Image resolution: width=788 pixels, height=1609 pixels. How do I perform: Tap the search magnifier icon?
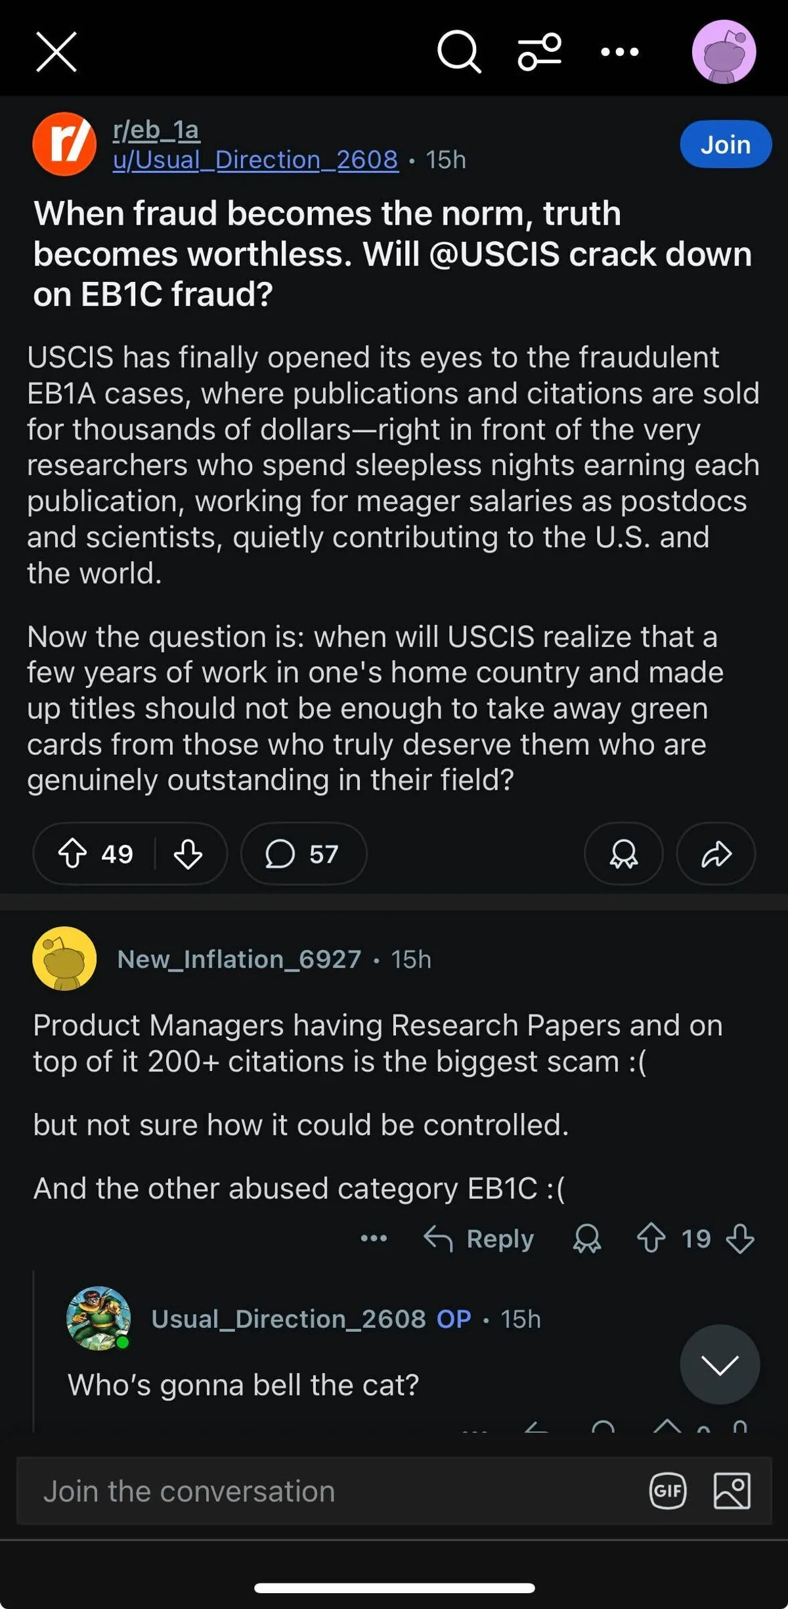[x=459, y=51]
